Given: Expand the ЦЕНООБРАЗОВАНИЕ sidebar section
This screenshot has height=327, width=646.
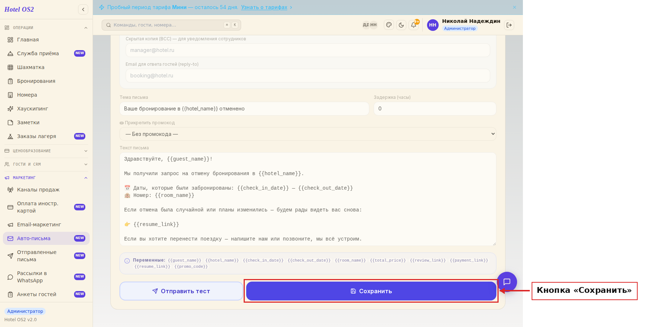Looking at the screenshot, I should [x=46, y=151].
